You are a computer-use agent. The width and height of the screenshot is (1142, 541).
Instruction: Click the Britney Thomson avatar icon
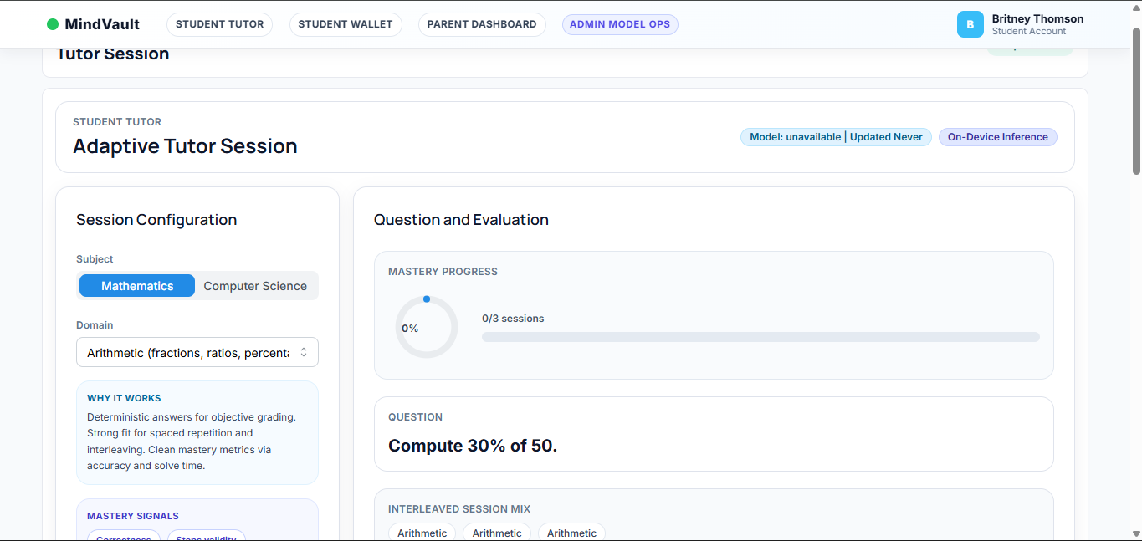[x=970, y=24]
